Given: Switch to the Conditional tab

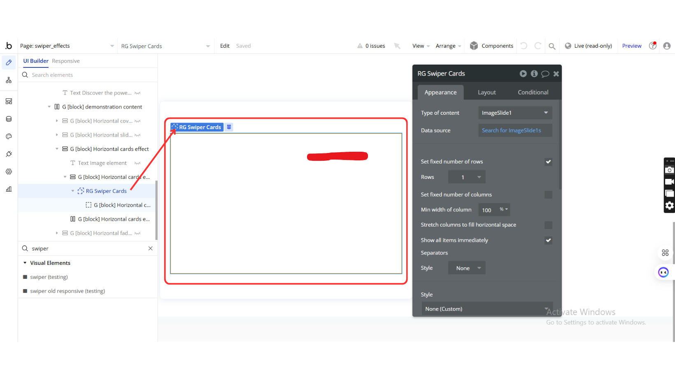Looking at the screenshot, I should (x=533, y=93).
